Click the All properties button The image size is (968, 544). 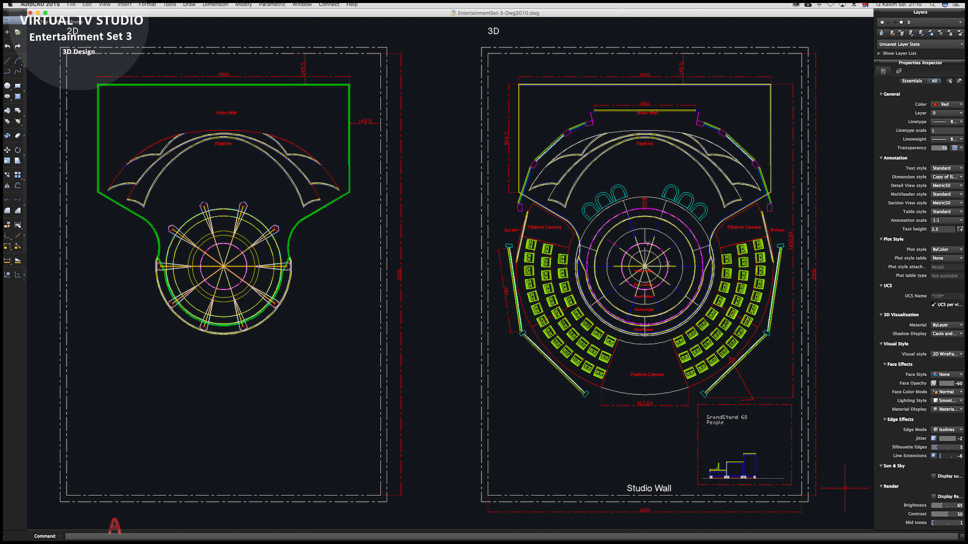point(934,81)
